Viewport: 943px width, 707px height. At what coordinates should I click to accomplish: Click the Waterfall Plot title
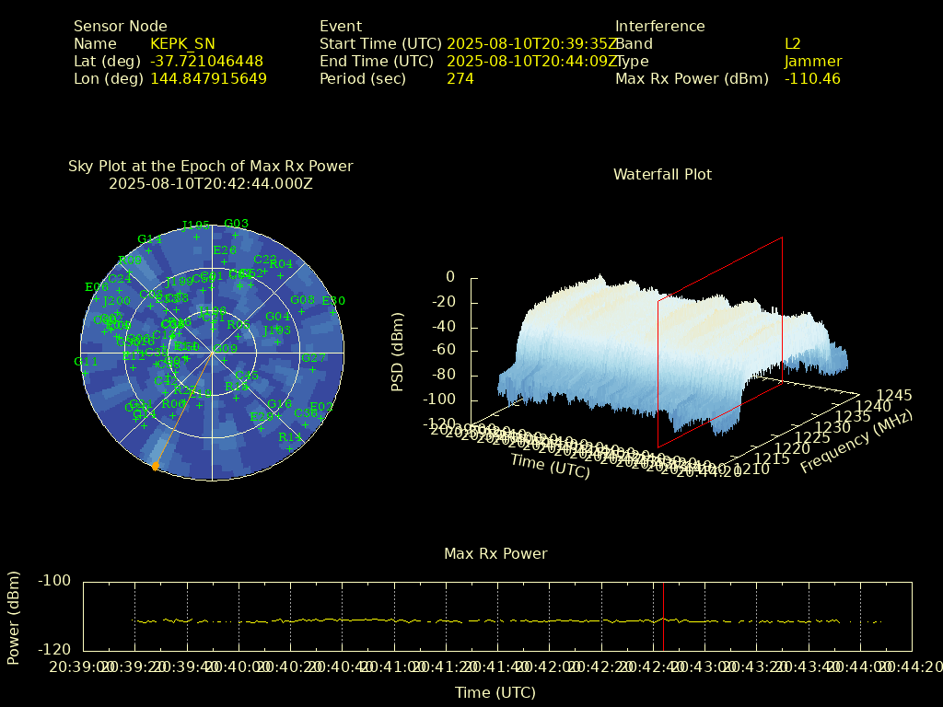(x=662, y=175)
